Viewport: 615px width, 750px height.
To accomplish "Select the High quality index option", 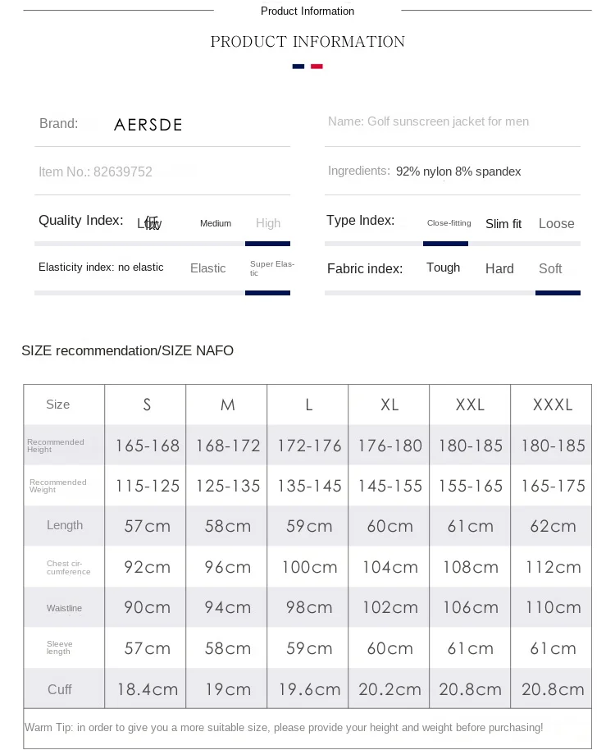I will click(x=268, y=223).
